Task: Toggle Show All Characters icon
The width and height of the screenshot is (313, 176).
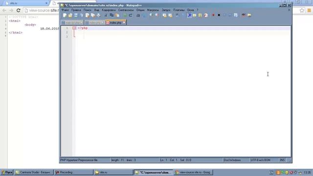Action: click(x=183, y=15)
